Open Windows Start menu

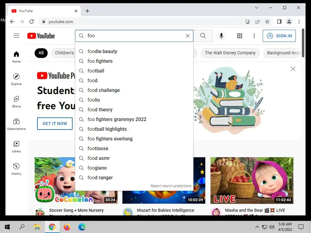pos(7,227)
